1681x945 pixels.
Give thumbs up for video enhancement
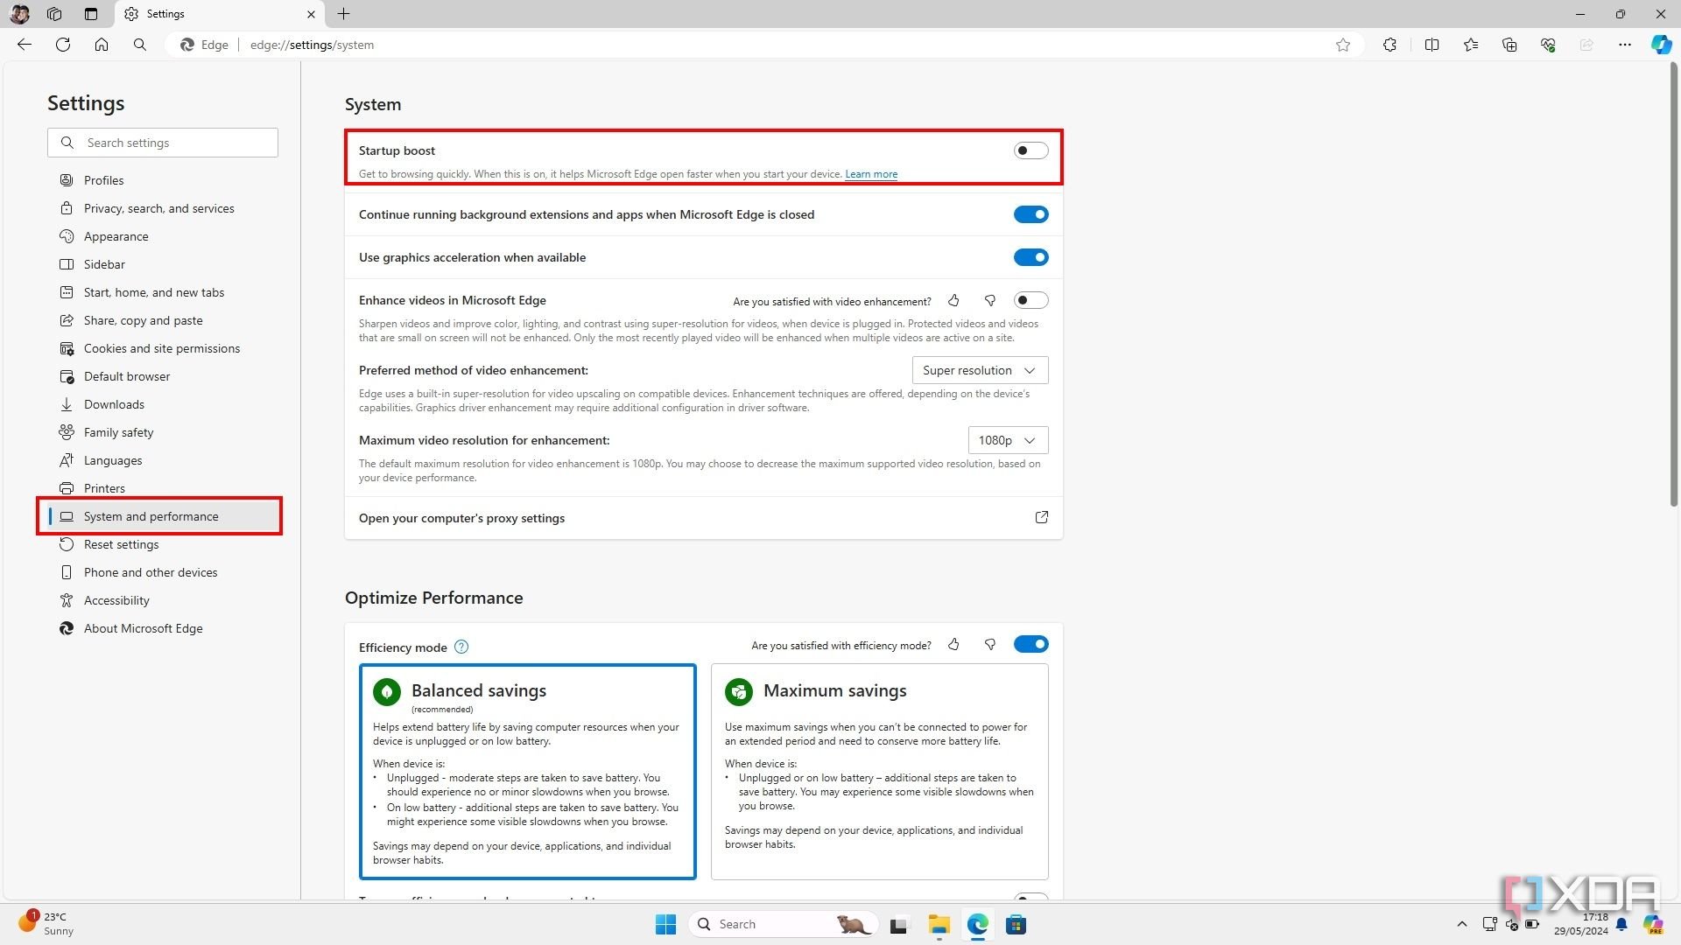(953, 301)
